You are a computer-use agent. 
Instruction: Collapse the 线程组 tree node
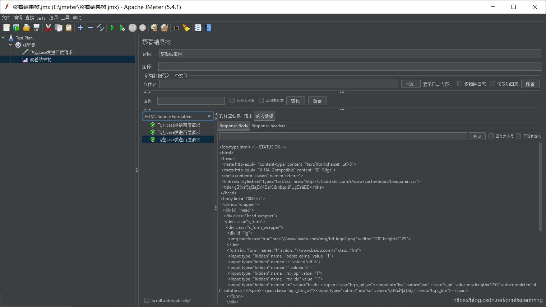tap(10, 45)
